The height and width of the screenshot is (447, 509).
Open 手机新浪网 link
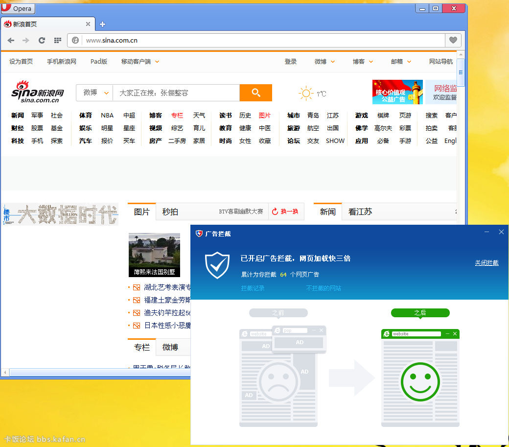pyautogui.click(x=62, y=62)
